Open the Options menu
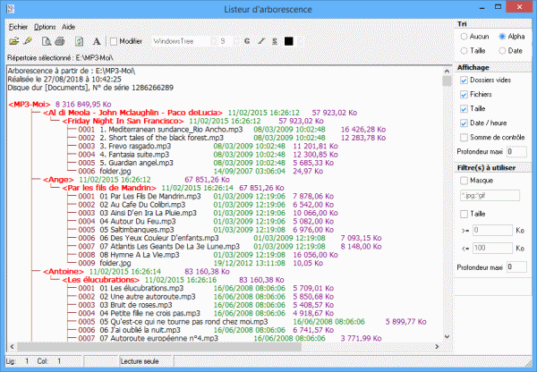 click(x=45, y=27)
